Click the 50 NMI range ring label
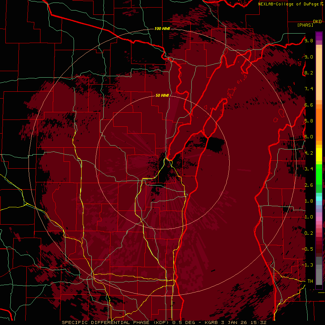The image size is (325, 325). tap(162, 95)
